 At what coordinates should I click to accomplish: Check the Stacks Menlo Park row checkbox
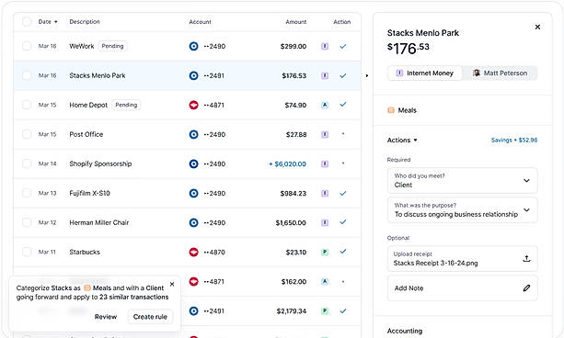pyautogui.click(x=27, y=75)
